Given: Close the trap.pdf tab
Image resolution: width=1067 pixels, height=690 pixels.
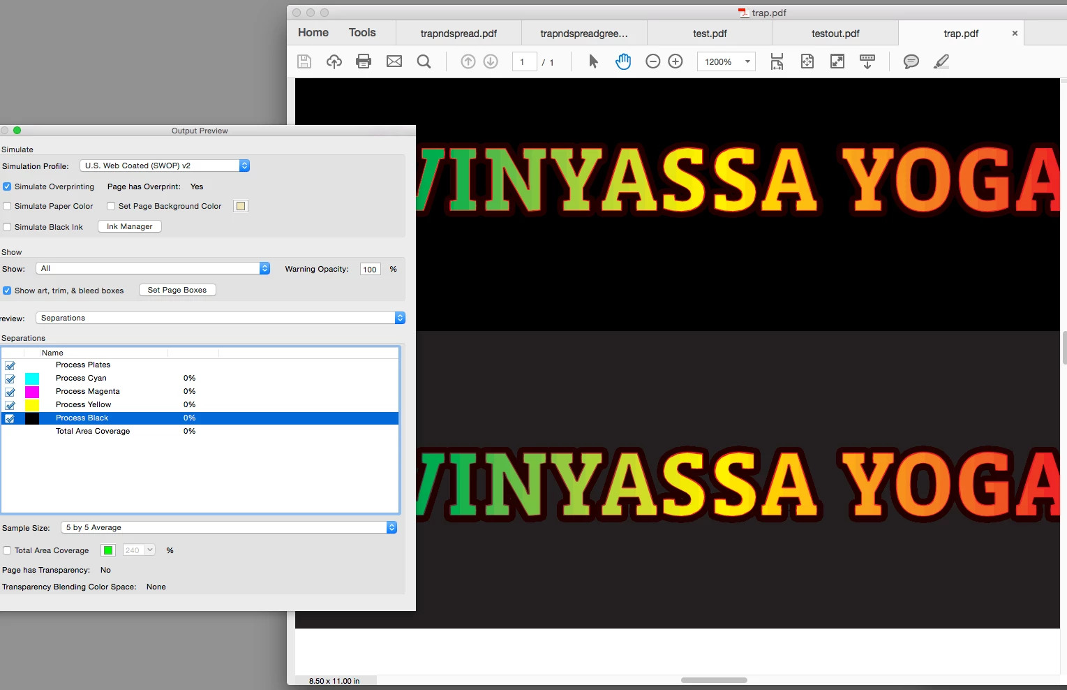Looking at the screenshot, I should [x=1015, y=33].
